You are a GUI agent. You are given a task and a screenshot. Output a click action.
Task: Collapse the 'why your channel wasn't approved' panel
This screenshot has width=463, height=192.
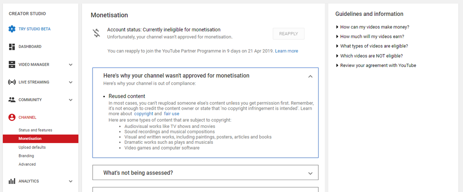311,76
